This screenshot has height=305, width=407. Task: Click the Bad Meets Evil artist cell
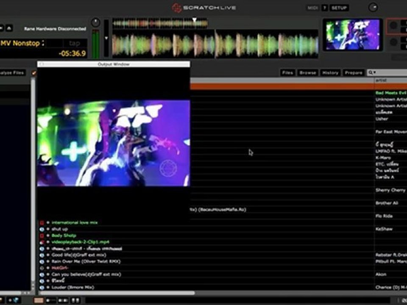pyautogui.click(x=391, y=93)
